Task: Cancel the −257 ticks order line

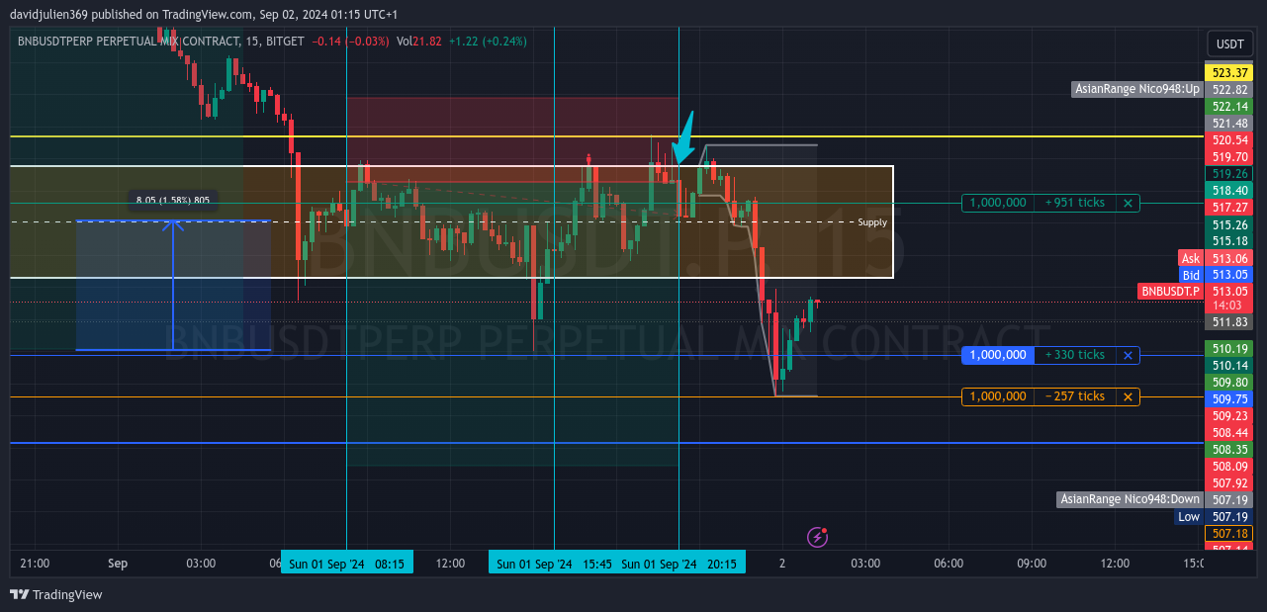Action: 1128,396
